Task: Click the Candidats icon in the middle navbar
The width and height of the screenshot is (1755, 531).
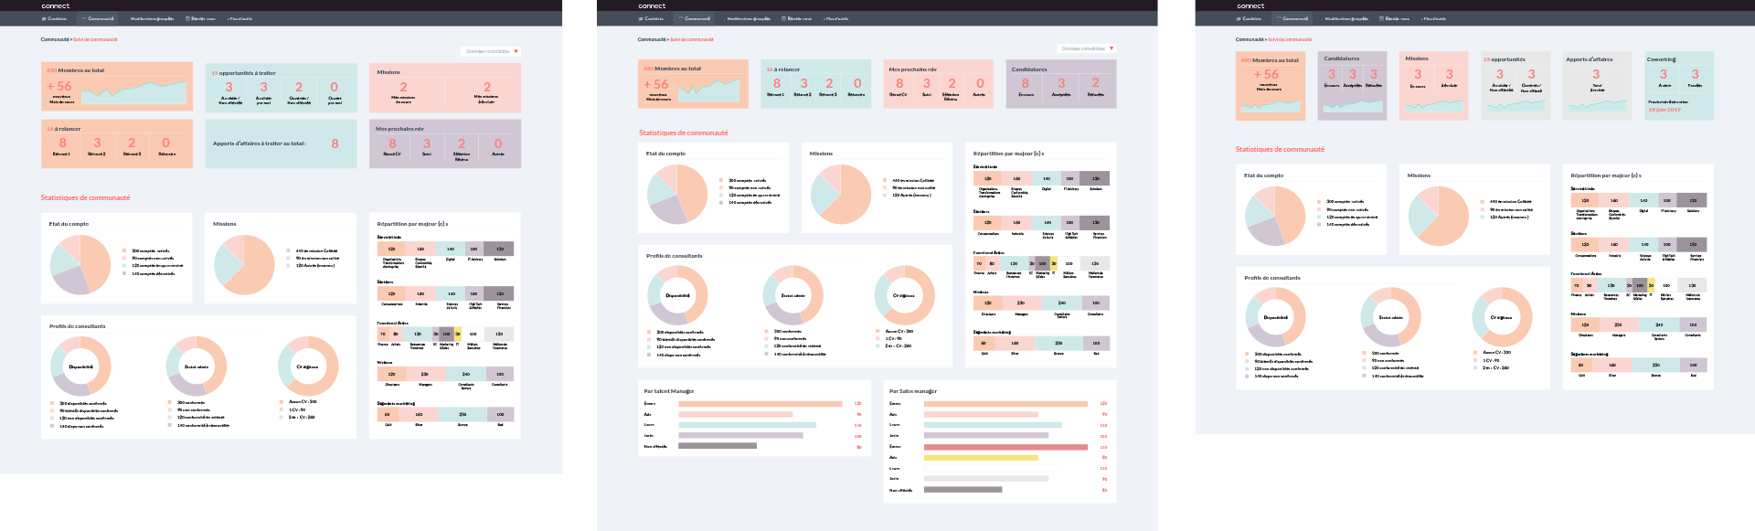Action: click(x=641, y=18)
